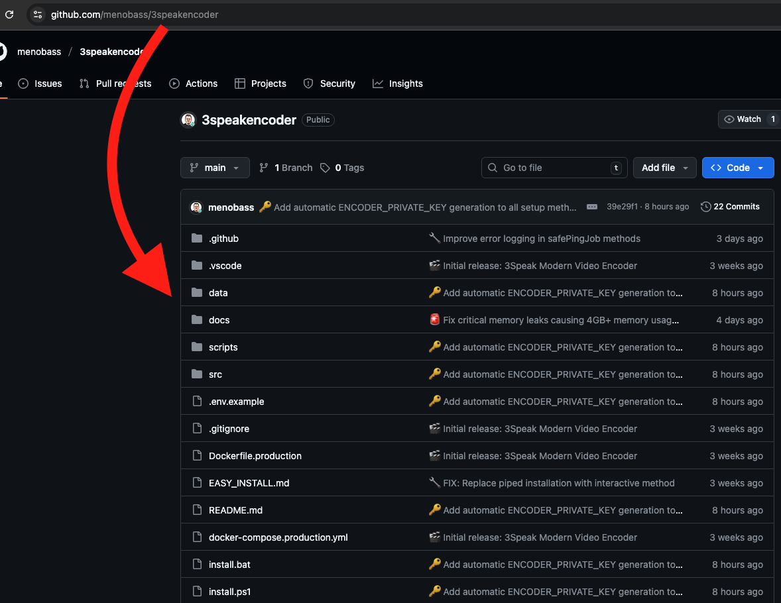Click the Public repository badge

pyautogui.click(x=318, y=120)
